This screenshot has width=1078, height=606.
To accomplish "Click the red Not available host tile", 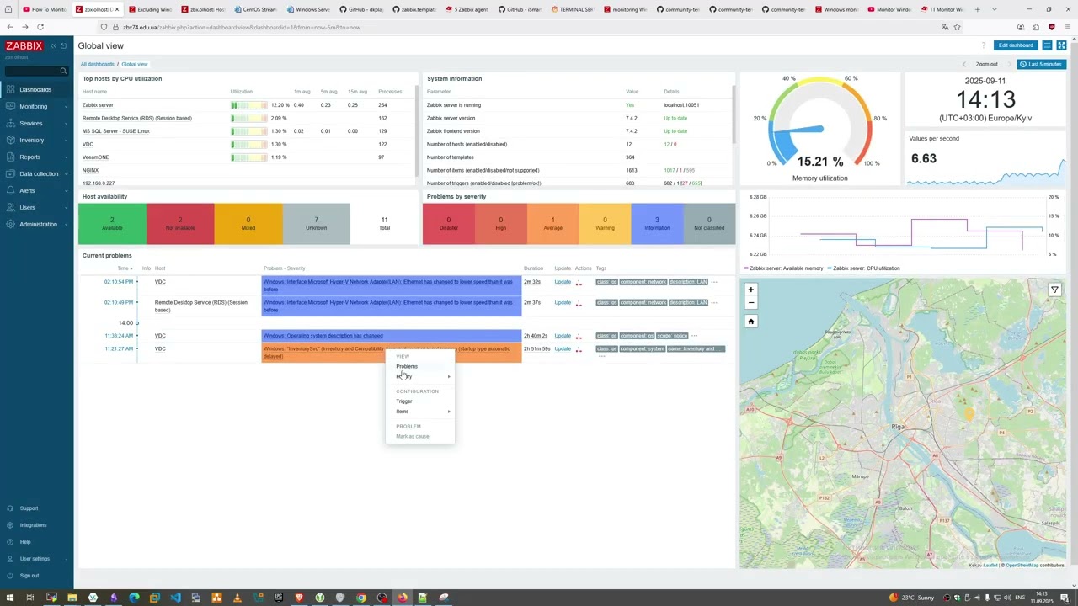I will (x=180, y=224).
